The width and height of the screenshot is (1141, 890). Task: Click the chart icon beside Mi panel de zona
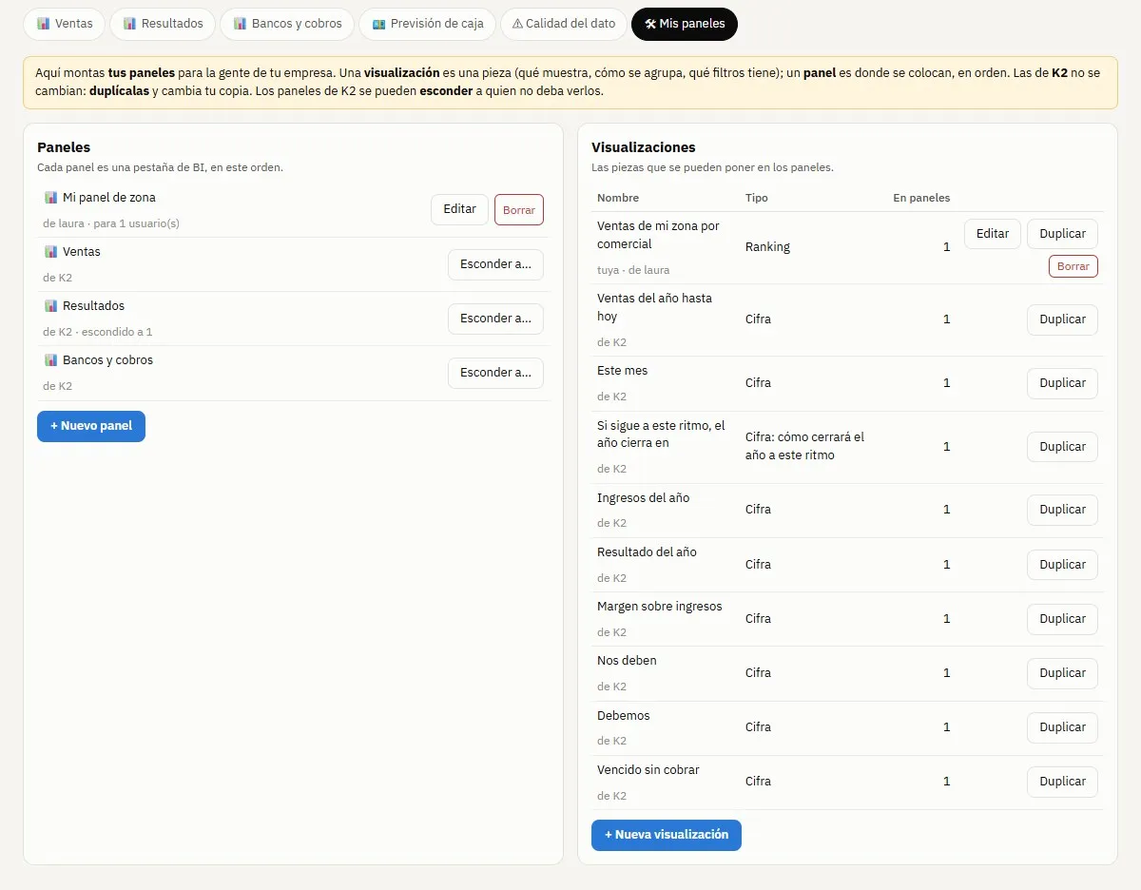pos(51,198)
